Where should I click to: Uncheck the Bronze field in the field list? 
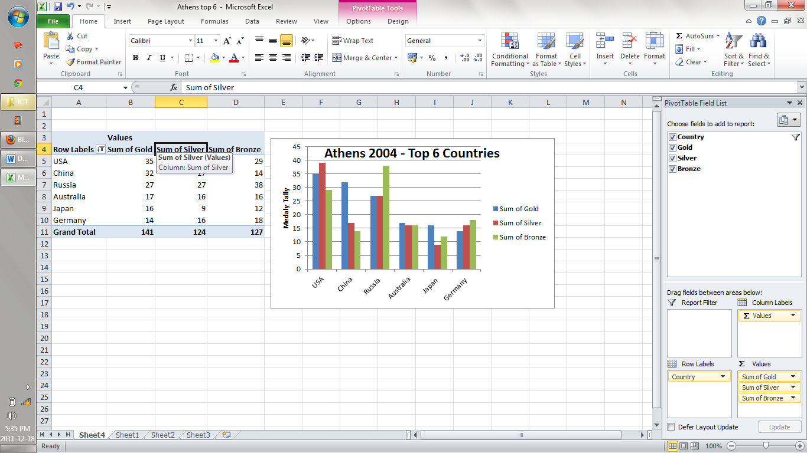[673, 169]
